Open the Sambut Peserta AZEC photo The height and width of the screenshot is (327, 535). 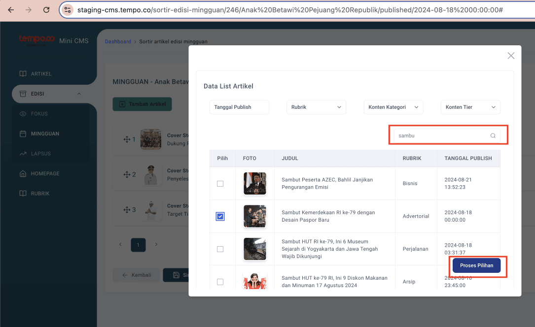tap(255, 183)
